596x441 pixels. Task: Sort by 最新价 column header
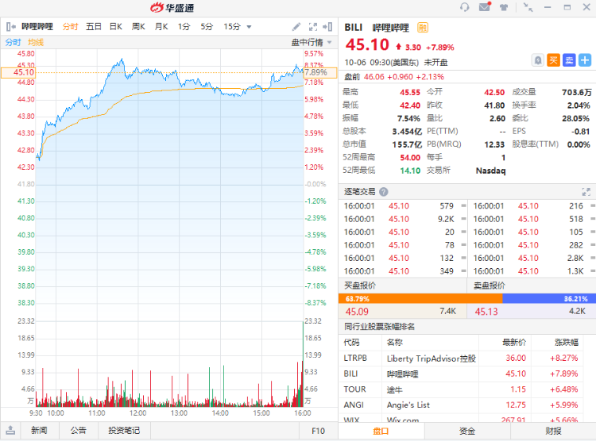pos(514,343)
